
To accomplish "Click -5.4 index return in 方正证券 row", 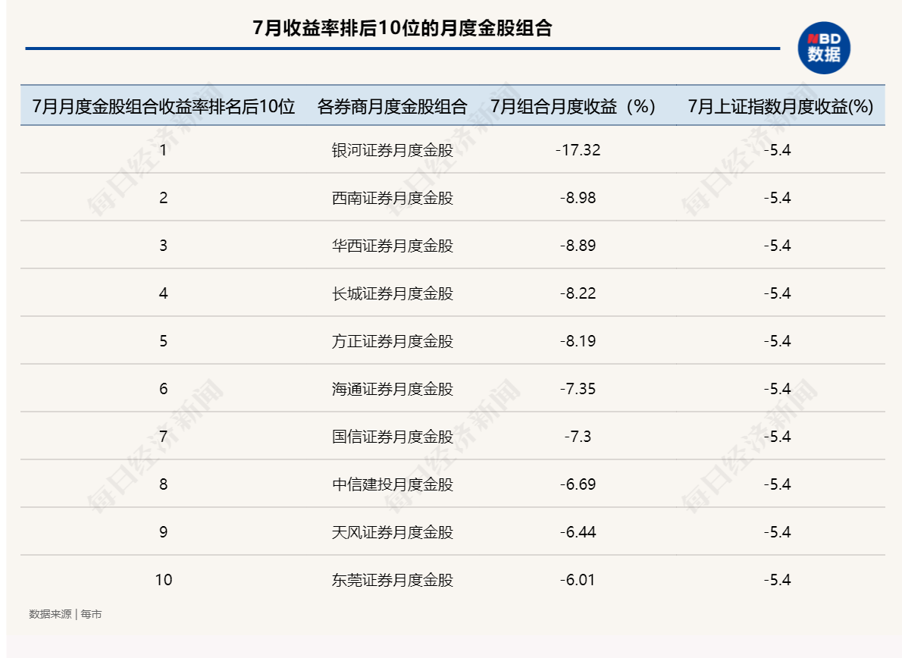I will point(777,341).
